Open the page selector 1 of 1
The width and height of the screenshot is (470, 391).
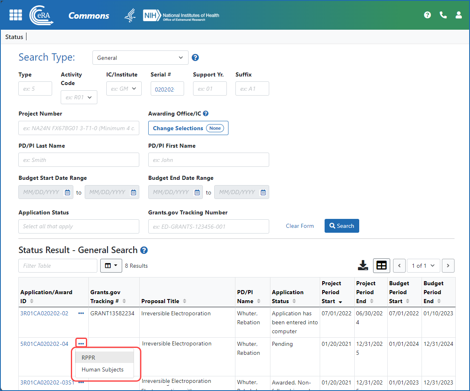pos(423,266)
